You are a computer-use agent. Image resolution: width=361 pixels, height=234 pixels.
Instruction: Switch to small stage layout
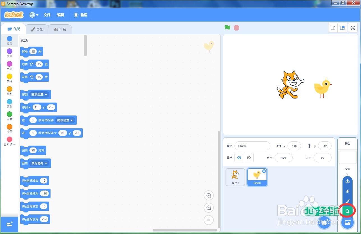coord(333,28)
